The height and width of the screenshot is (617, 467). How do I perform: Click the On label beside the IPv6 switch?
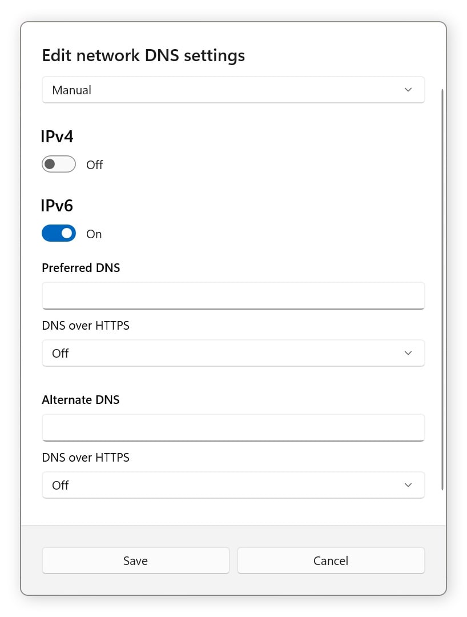tap(94, 234)
